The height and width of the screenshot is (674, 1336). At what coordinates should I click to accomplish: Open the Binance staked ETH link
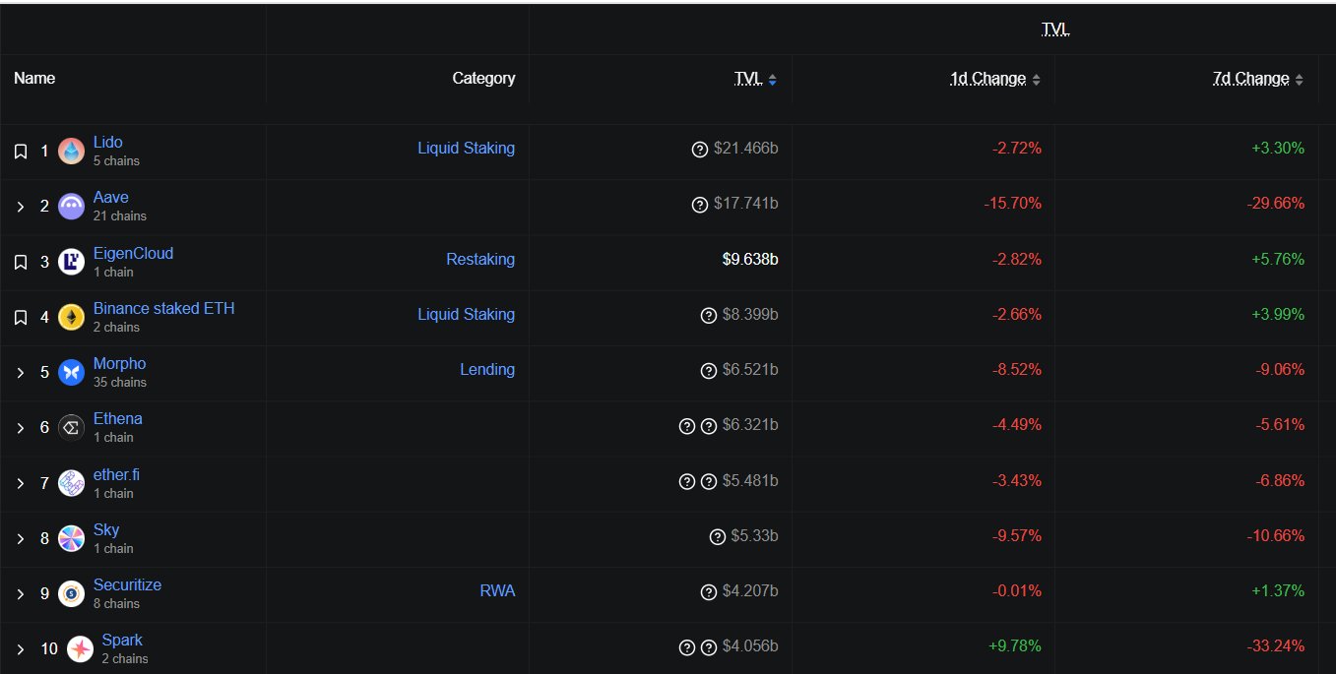[x=163, y=308]
